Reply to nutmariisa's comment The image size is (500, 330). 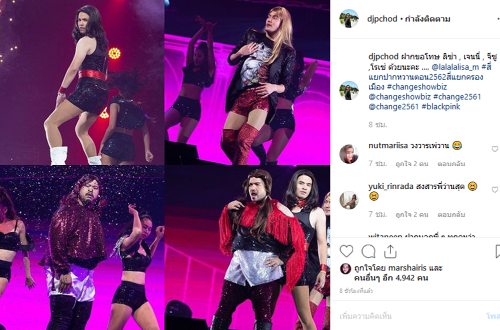pos(451,164)
